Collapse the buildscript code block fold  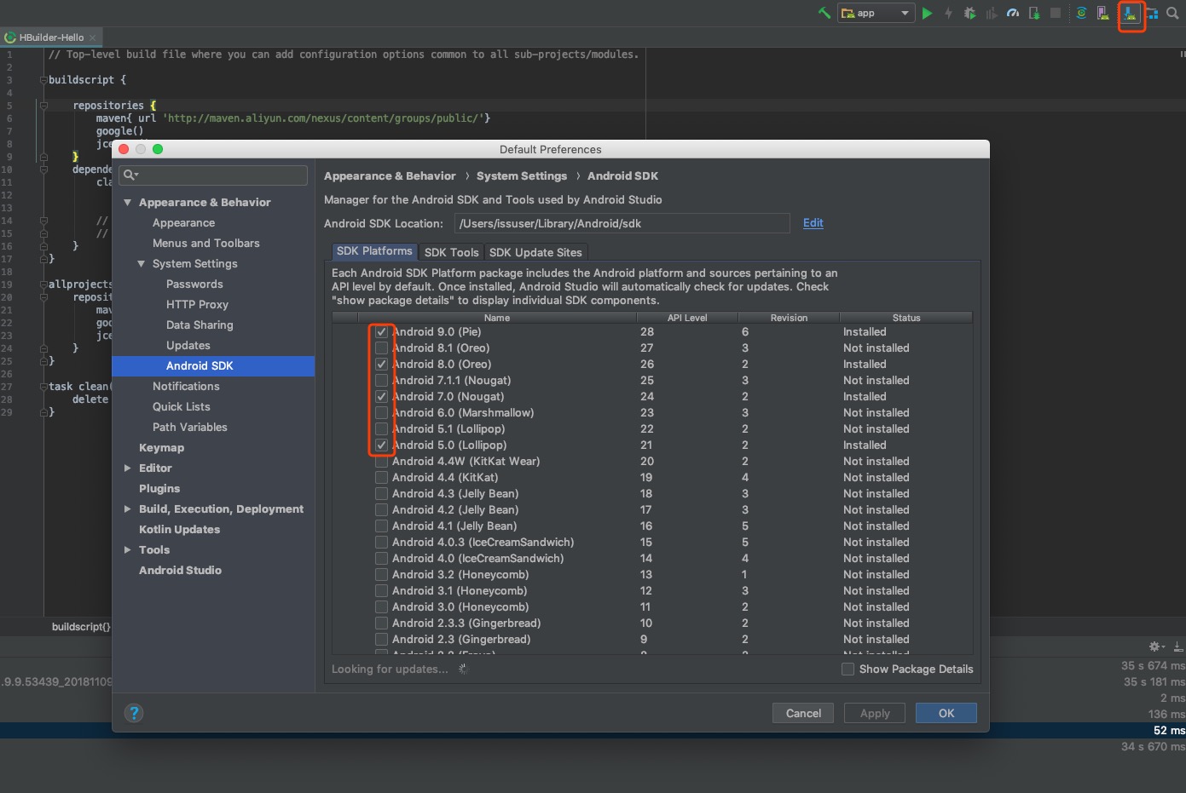pyautogui.click(x=43, y=79)
